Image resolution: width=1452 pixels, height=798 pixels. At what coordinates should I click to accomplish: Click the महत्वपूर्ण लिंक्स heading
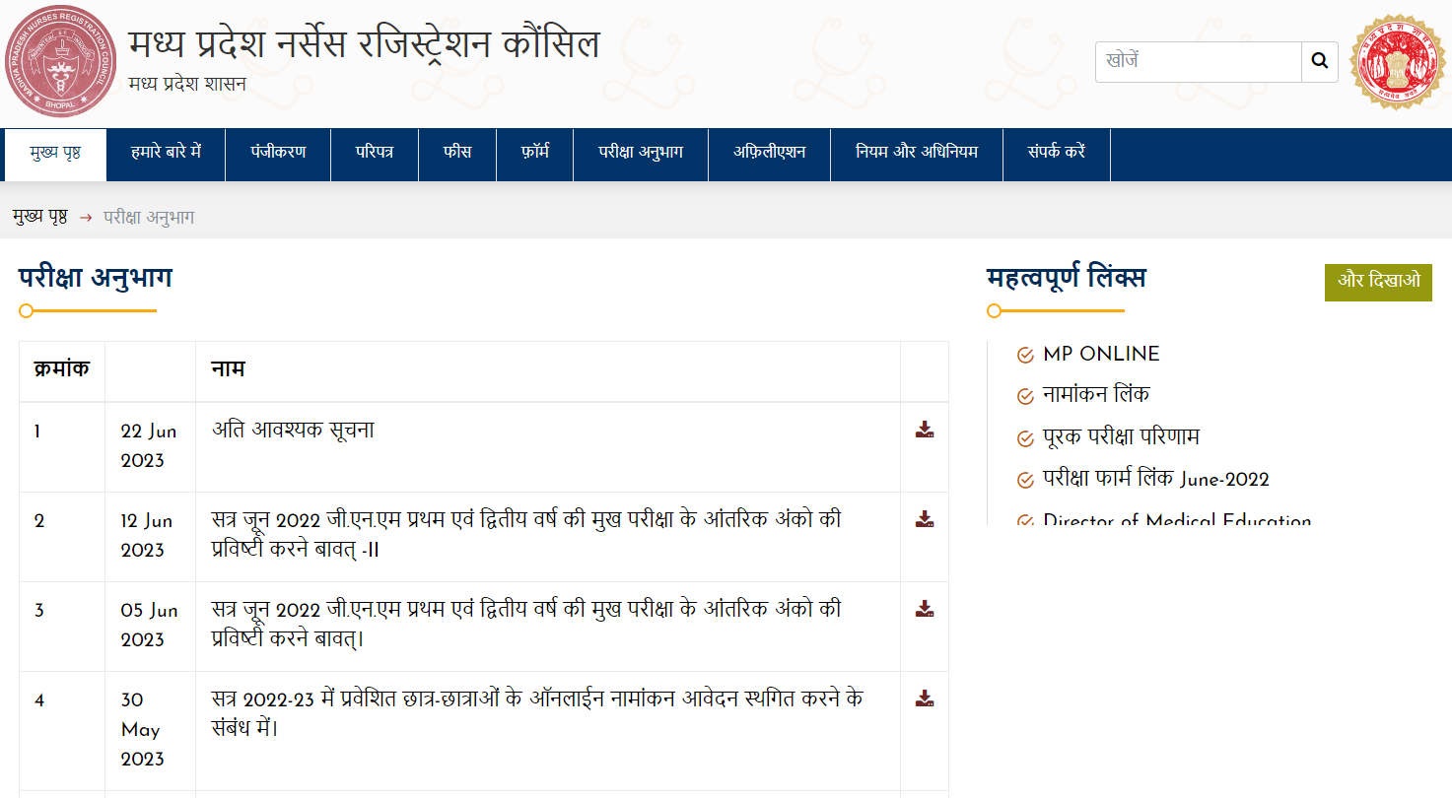[x=1066, y=278]
